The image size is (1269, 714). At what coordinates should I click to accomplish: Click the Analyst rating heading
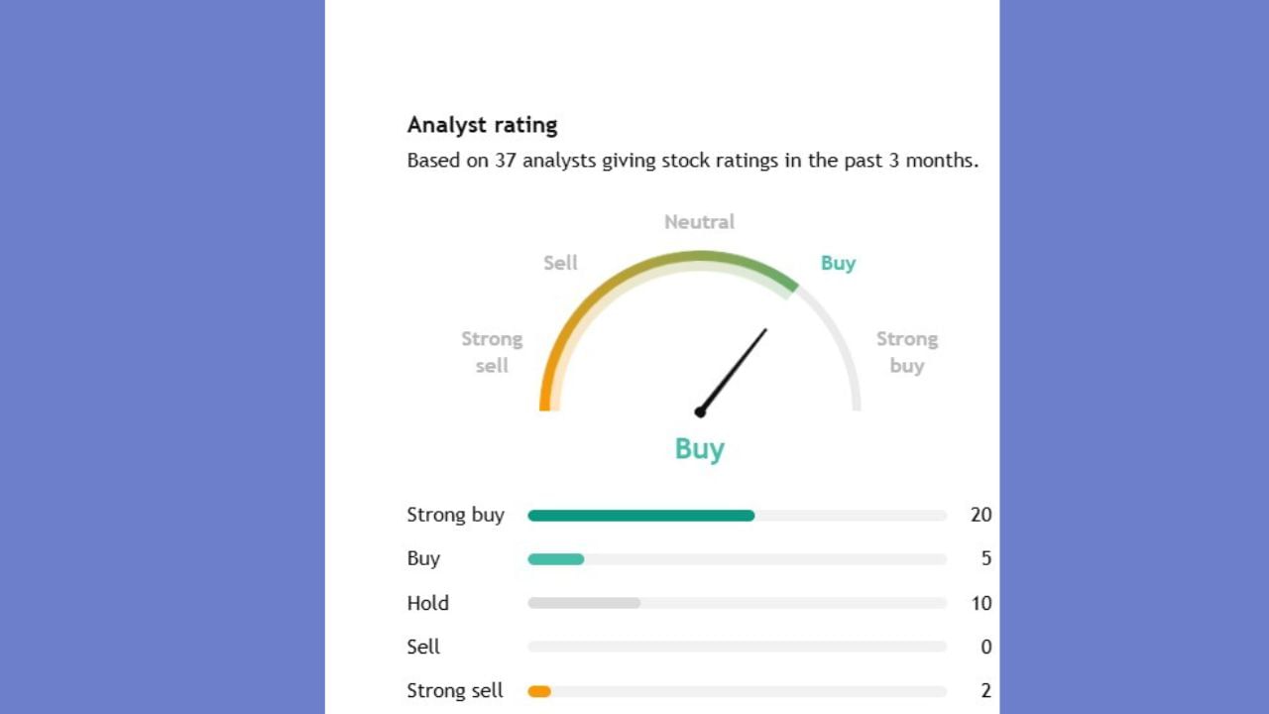coord(482,125)
